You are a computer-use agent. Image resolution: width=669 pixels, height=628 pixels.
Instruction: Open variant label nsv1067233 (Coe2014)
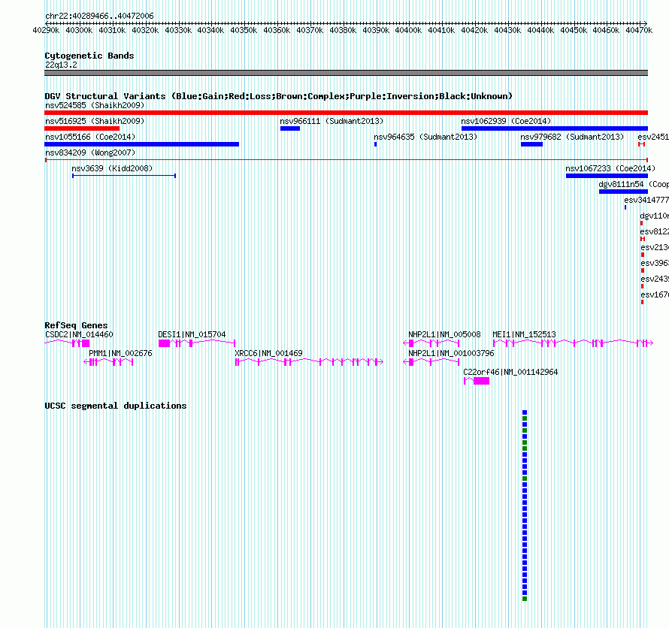click(x=610, y=168)
